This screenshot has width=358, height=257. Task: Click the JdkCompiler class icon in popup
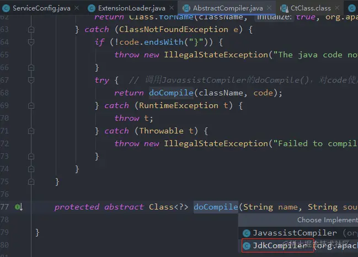click(247, 246)
